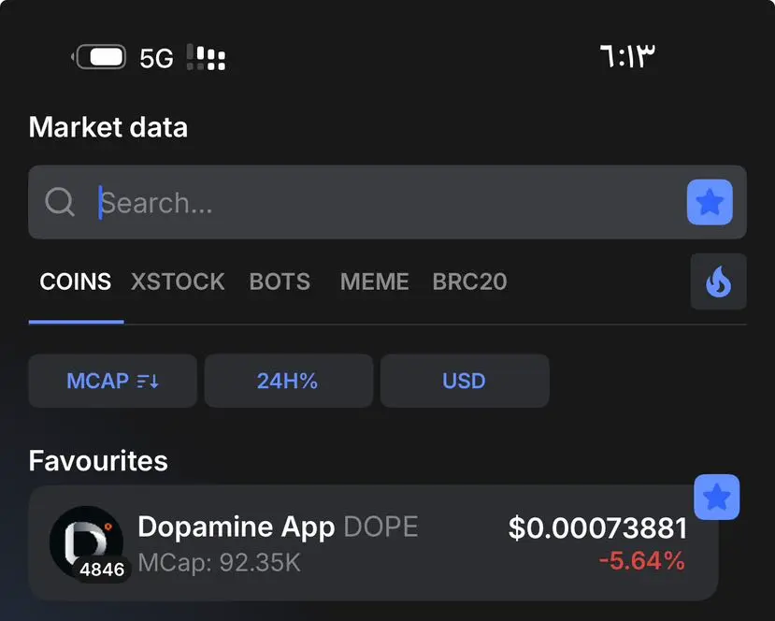The height and width of the screenshot is (621, 775).
Task: Tap the 4846 rank badge
Action: [102, 570]
